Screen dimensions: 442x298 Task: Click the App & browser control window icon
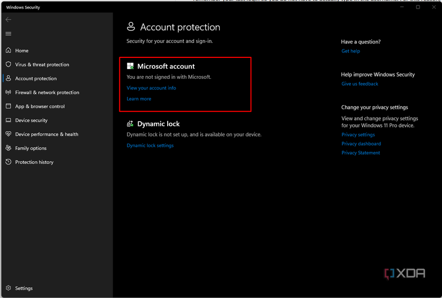(9, 106)
